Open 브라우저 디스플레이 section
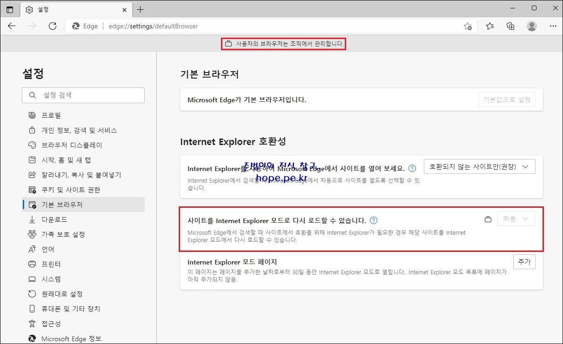 click(83, 145)
